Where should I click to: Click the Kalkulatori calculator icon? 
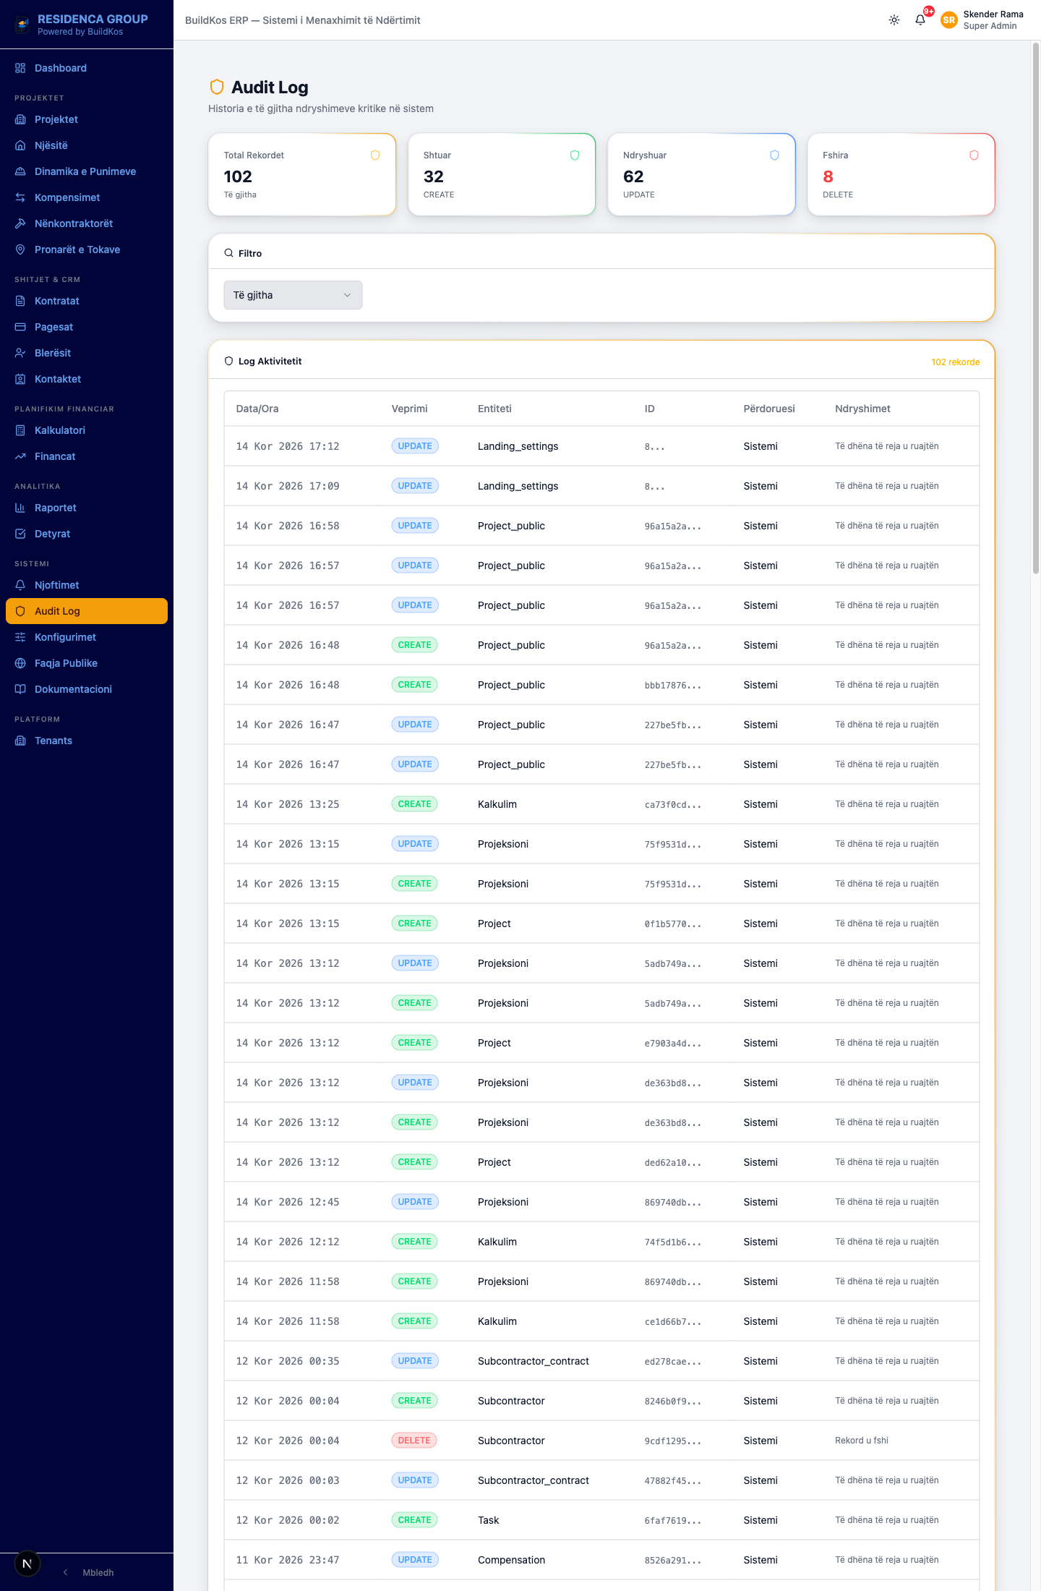point(20,430)
